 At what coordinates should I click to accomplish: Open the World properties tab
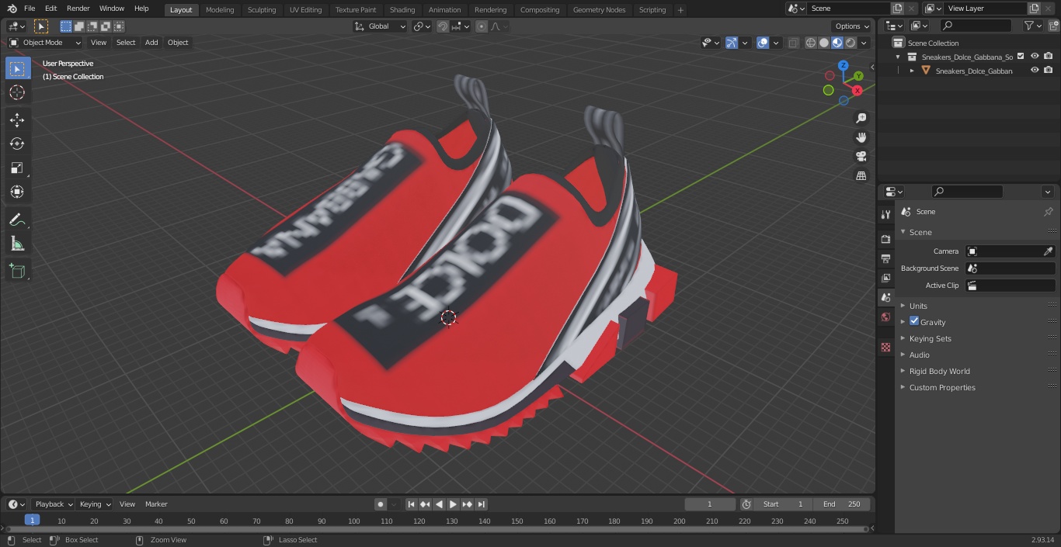885,317
